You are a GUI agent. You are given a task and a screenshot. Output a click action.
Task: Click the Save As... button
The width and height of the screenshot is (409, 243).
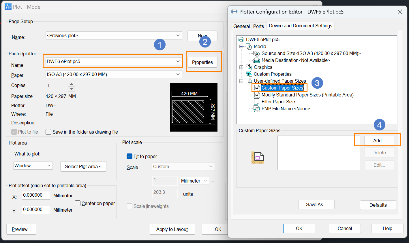[316, 204]
